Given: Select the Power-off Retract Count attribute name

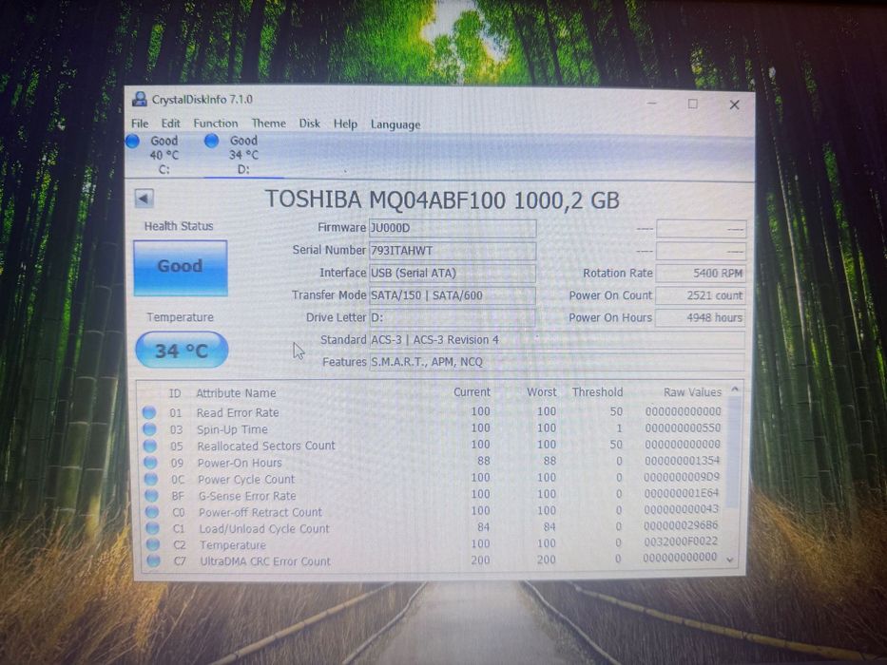Looking at the screenshot, I should pos(260,512).
